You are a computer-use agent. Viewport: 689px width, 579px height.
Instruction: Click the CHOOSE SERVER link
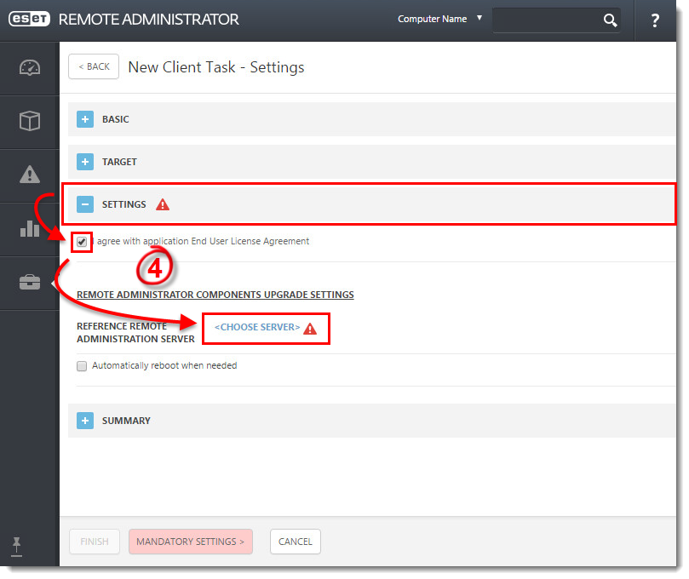(x=257, y=327)
